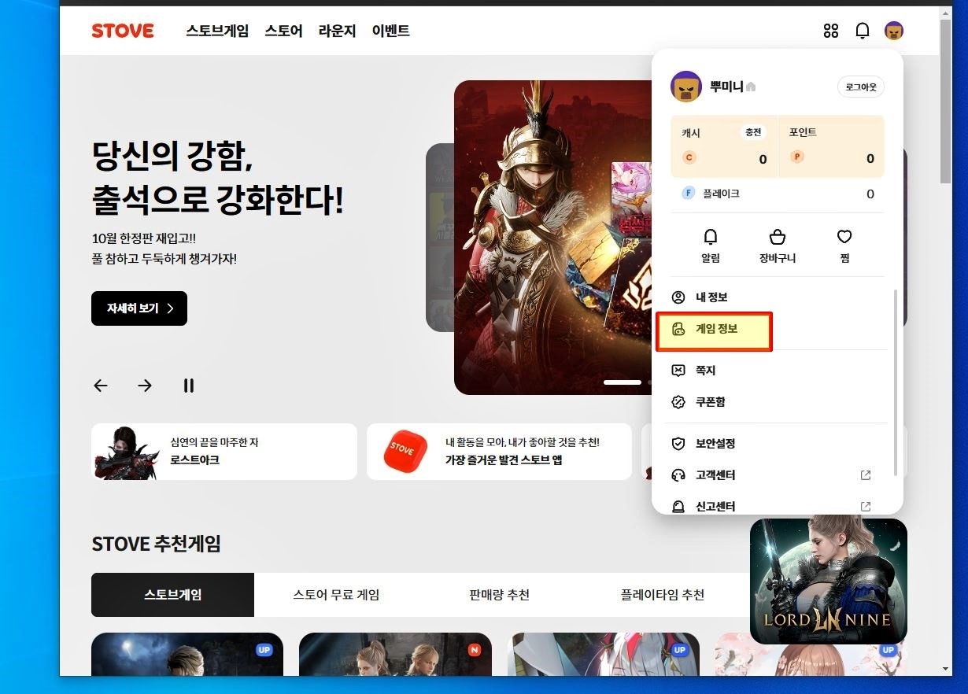Open 게임 정보 menu entry
Image resolution: width=968 pixels, height=694 pixels.
[714, 331]
